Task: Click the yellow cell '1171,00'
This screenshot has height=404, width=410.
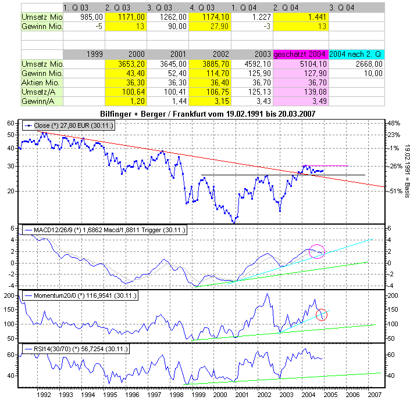Action: [x=126, y=17]
